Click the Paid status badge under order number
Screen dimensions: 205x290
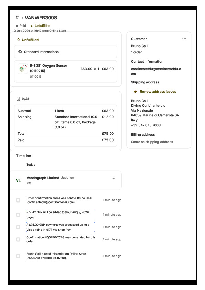(21, 26)
